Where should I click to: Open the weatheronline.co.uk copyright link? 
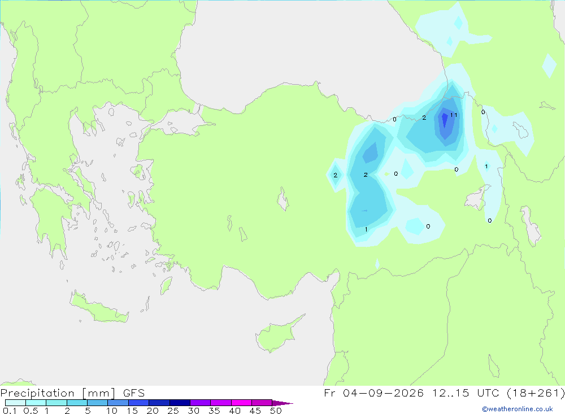(518, 409)
